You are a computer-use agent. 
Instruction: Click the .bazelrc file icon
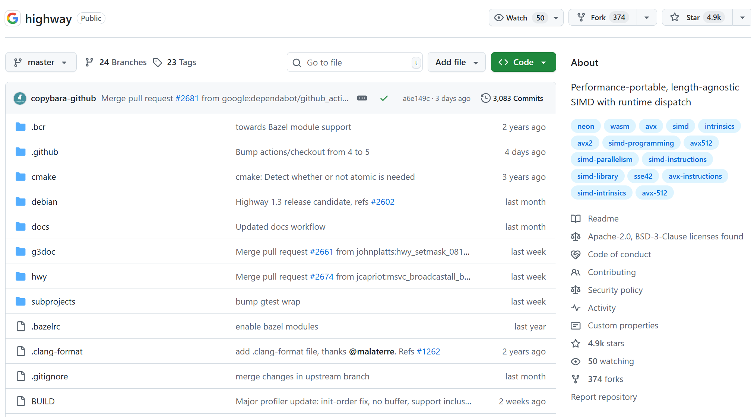[x=21, y=327]
